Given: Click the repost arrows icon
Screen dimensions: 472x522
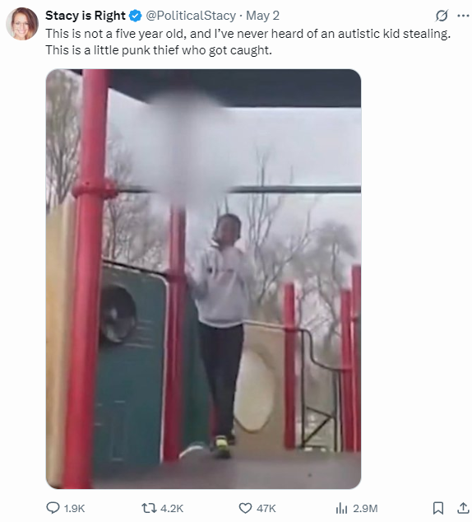Looking at the screenshot, I should (x=148, y=508).
